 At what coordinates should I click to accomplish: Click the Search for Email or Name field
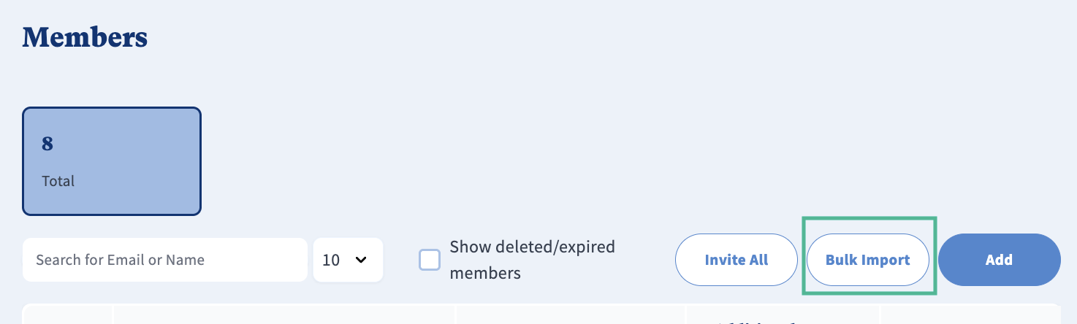[164, 260]
